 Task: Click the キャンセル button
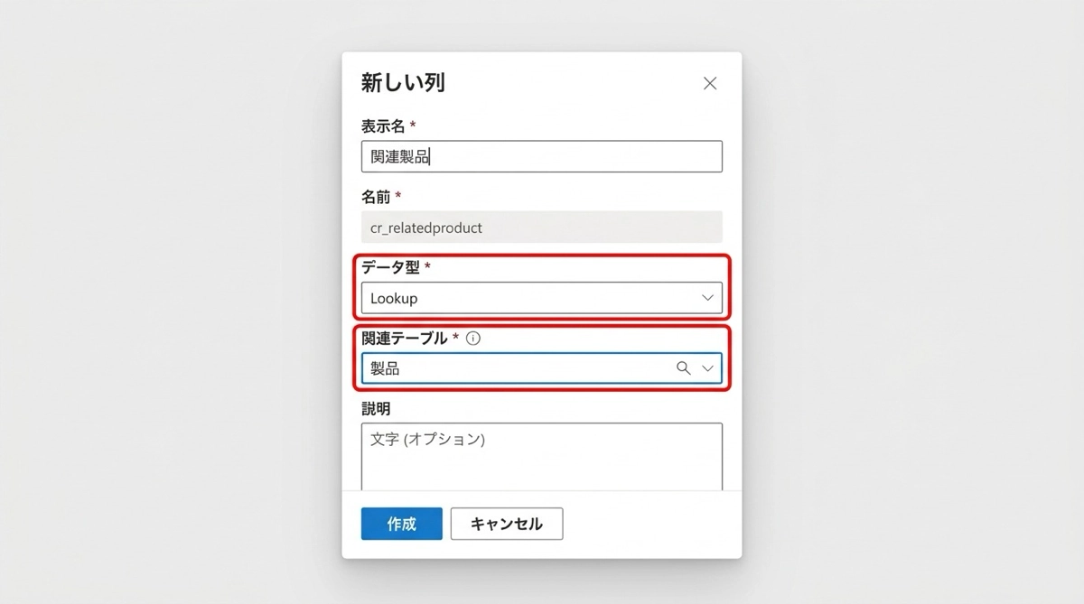507,524
